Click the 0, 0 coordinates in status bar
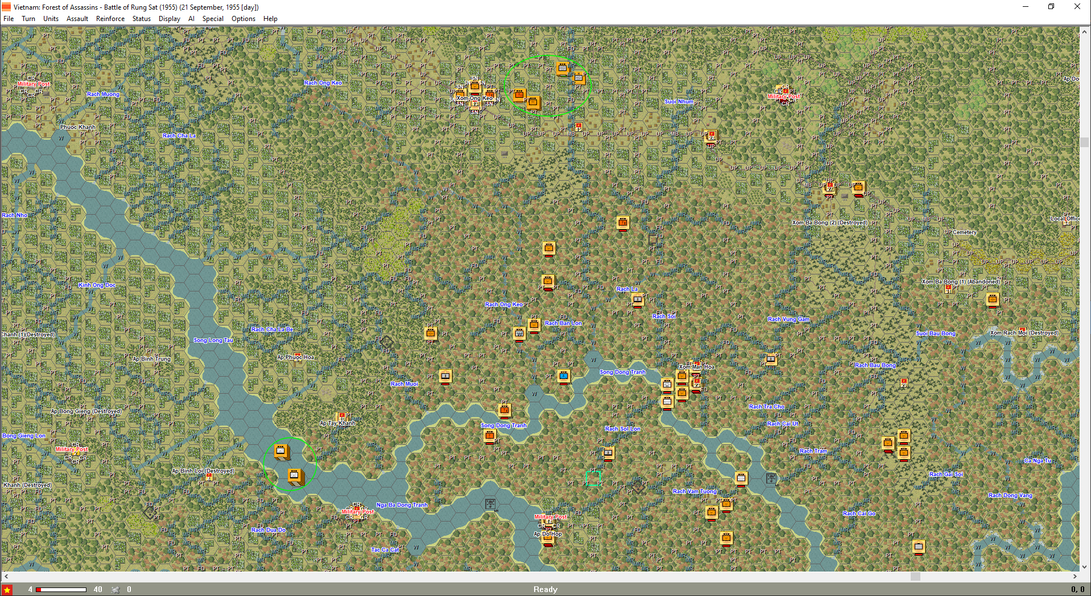 pyautogui.click(x=1077, y=590)
